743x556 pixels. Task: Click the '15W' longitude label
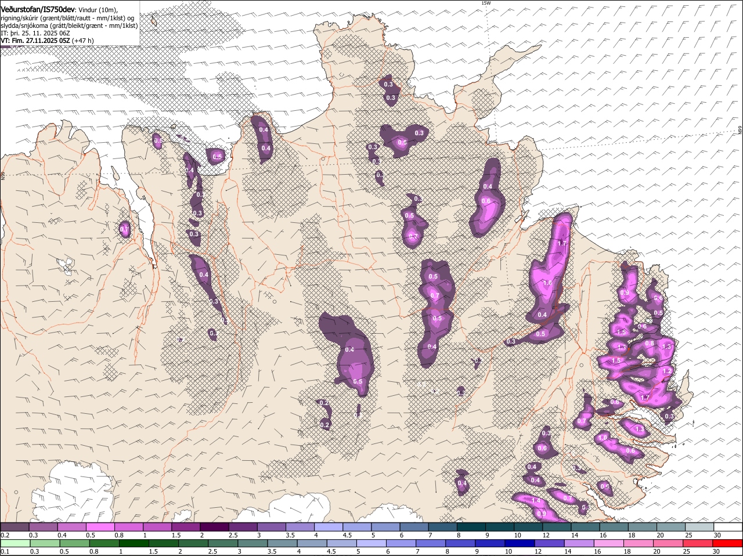[486, 3]
